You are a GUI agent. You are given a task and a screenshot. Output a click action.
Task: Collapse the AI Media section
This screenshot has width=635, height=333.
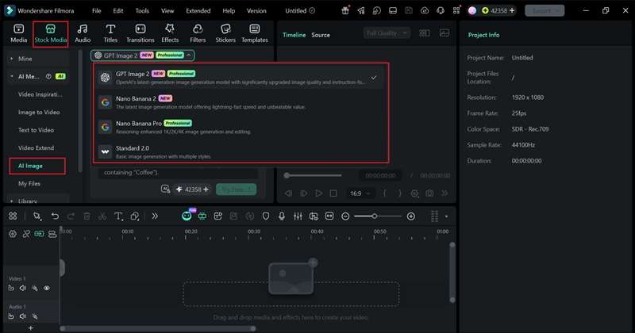11,76
